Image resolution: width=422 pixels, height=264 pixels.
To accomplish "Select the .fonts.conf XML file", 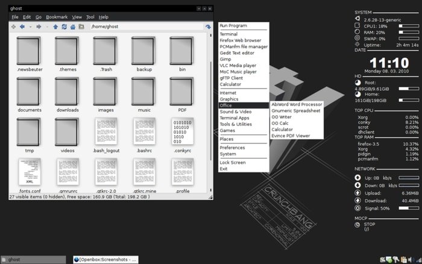I will (30, 175).
